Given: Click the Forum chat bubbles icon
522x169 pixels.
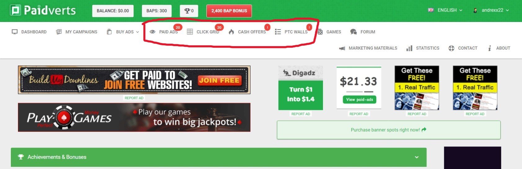Looking at the screenshot, I should pyautogui.click(x=353, y=32).
